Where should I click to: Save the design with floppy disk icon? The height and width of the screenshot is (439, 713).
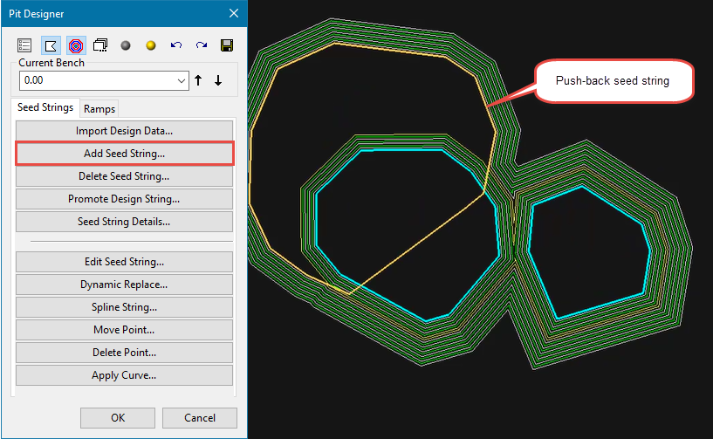(x=226, y=45)
